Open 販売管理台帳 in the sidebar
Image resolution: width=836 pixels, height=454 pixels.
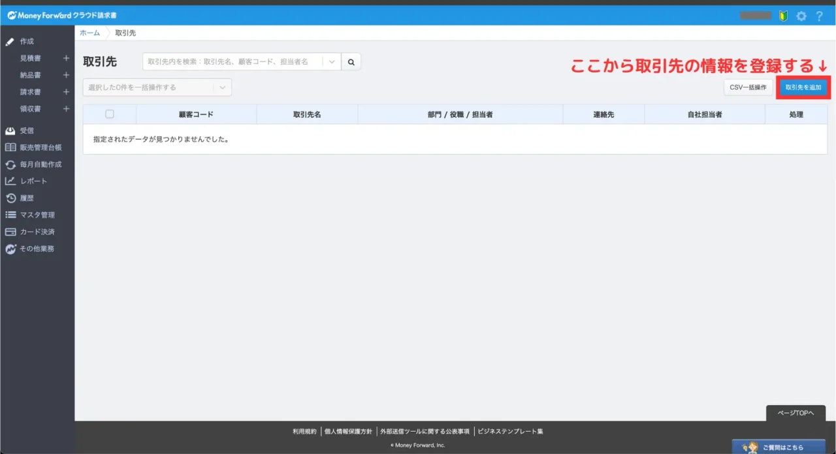[40, 147]
